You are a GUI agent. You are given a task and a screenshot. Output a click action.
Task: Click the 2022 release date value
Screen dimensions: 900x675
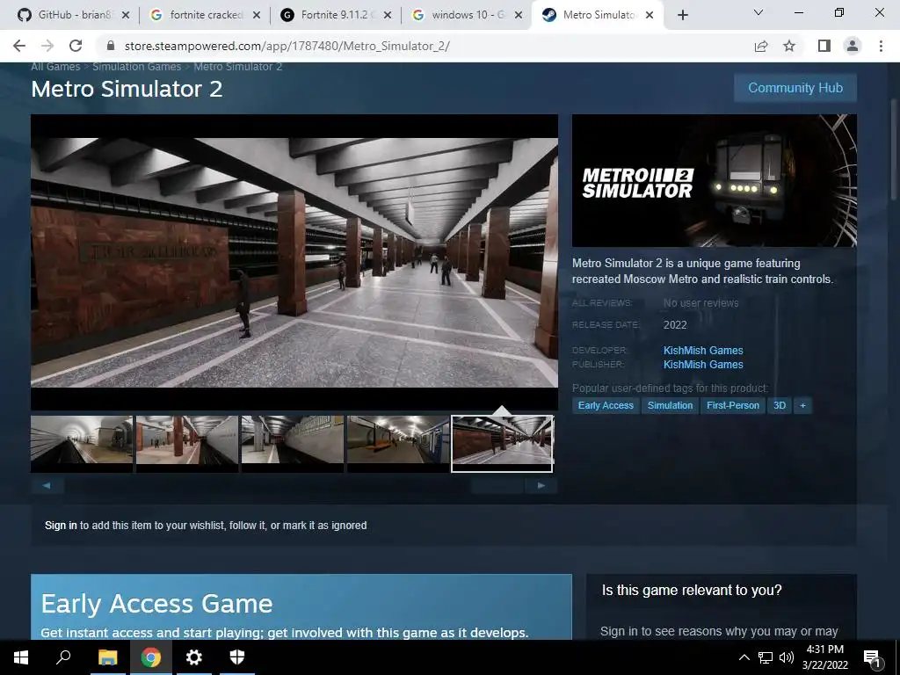tap(675, 325)
